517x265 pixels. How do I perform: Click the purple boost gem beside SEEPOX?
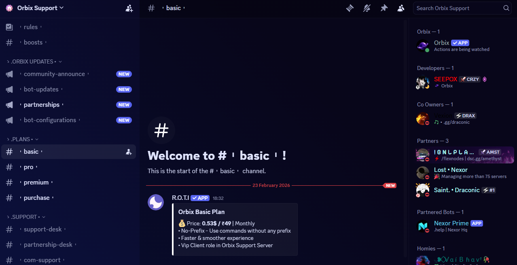click(x=485, y=79)
